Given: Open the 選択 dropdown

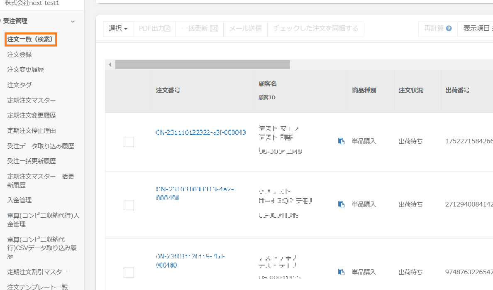Looking at the screenshot, I should pyautogui.click(x=118, y=29).
